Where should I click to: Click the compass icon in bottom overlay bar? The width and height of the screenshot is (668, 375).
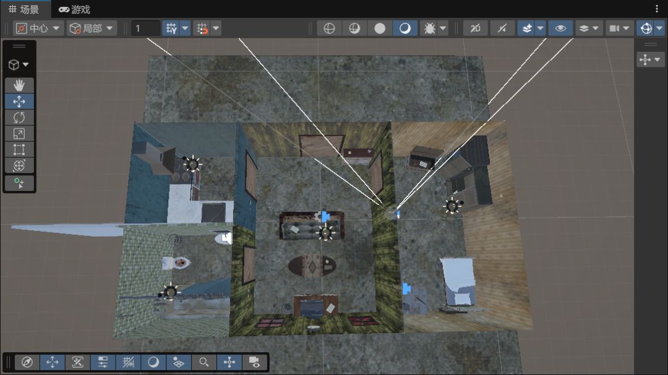27,362
